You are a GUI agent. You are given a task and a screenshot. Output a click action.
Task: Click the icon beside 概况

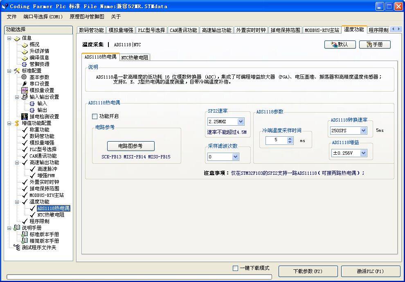point(25,45)
